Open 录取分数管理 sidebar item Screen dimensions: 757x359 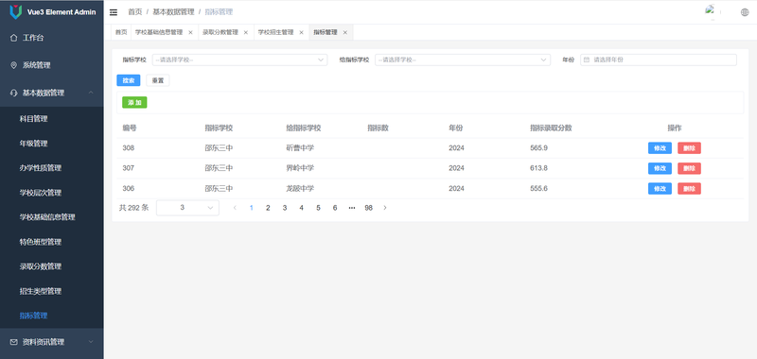click(52, 266)
